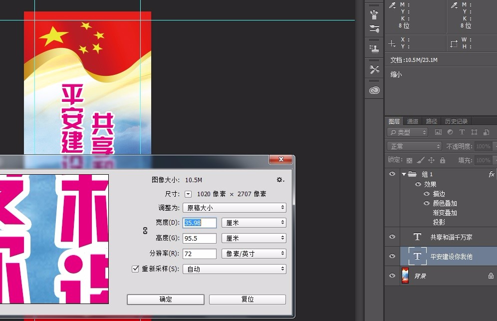Screen dimensions: 497x321
Task: Filter layers by adjustment layer icon
Action: click(x=450, y=132)
